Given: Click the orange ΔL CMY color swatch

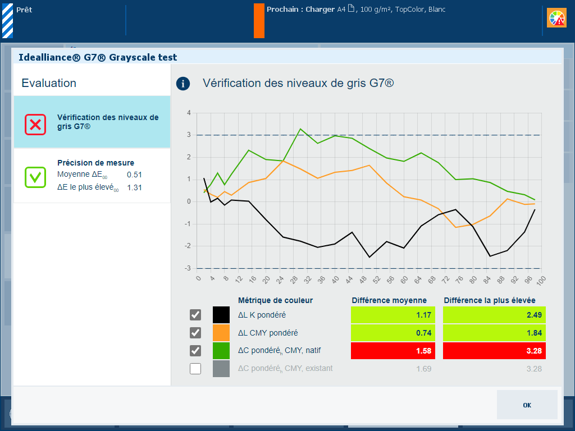Looking at the screenshot, I should [x=221, y=333].
